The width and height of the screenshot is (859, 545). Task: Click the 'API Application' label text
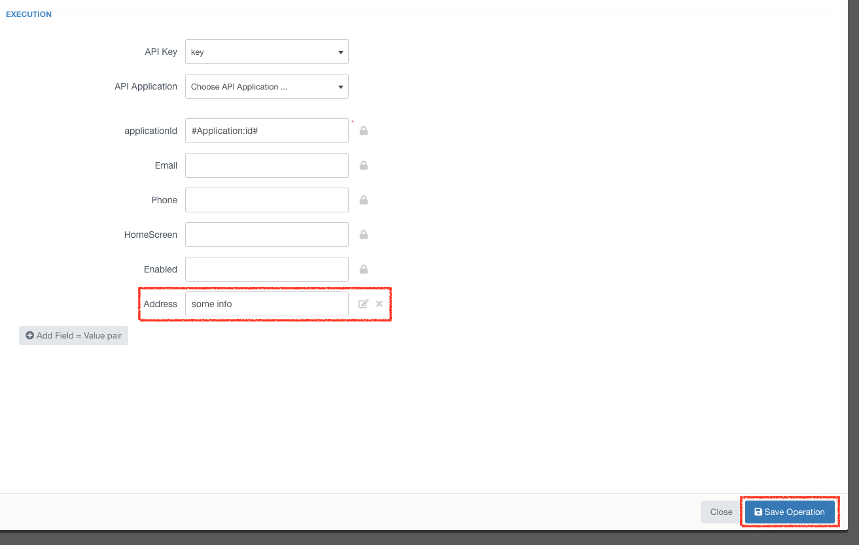click(146, 86)
